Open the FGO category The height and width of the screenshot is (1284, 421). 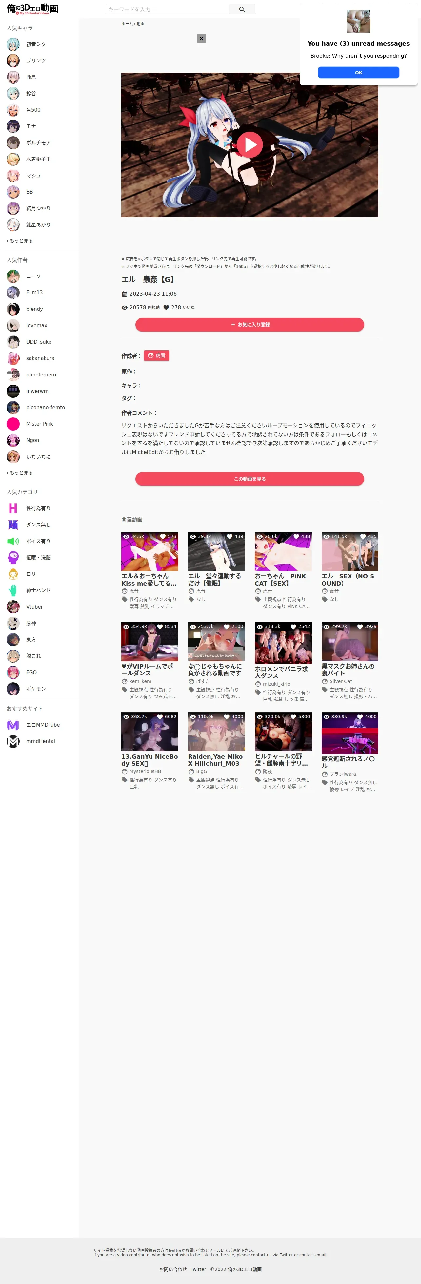coord(31,673)
